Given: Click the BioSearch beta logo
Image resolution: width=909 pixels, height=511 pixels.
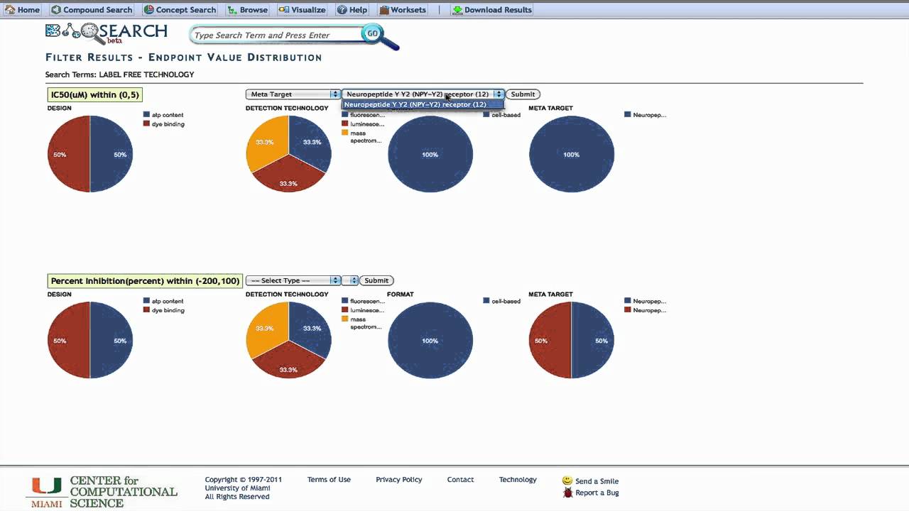Looking at the screenshot, I should pos(107,33).
